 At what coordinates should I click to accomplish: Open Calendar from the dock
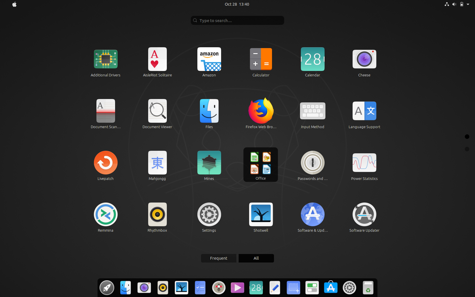(256, 288)
